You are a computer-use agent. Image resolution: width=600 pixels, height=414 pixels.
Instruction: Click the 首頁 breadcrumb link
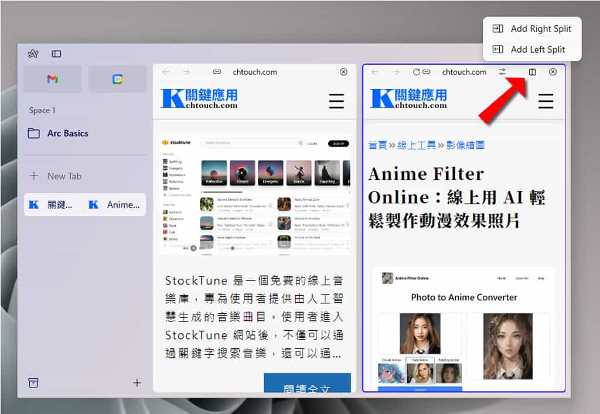(x=377, y=145)
